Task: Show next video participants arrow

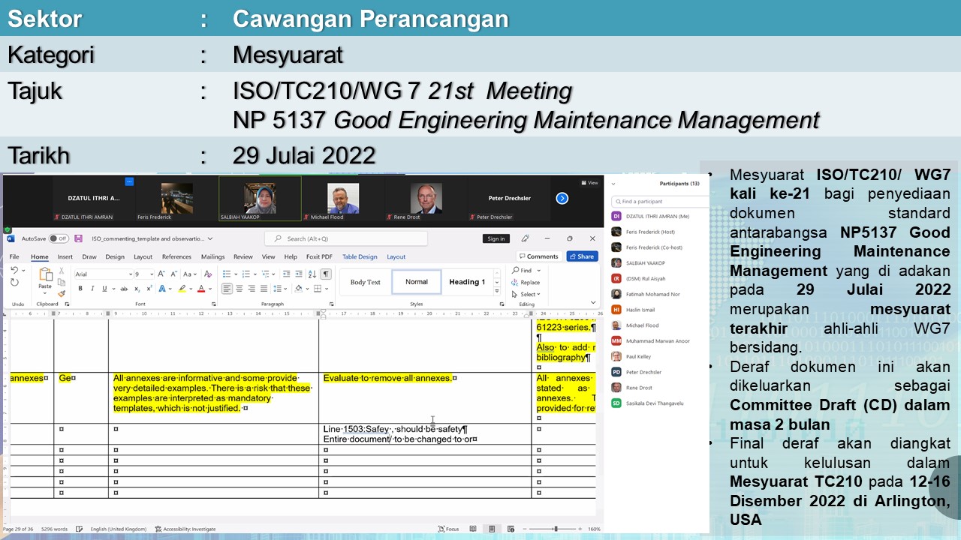Action: (x=562, y=198)
